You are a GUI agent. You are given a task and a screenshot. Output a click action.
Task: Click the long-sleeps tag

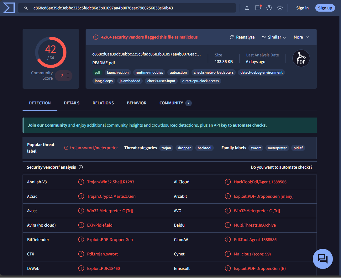[103, 81]
